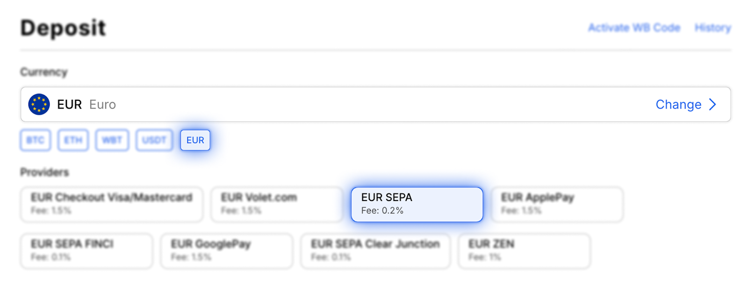This screenshot has height=283, width=748.
Task: Select the BTC quick currency chip
Action: click(36, 140)
